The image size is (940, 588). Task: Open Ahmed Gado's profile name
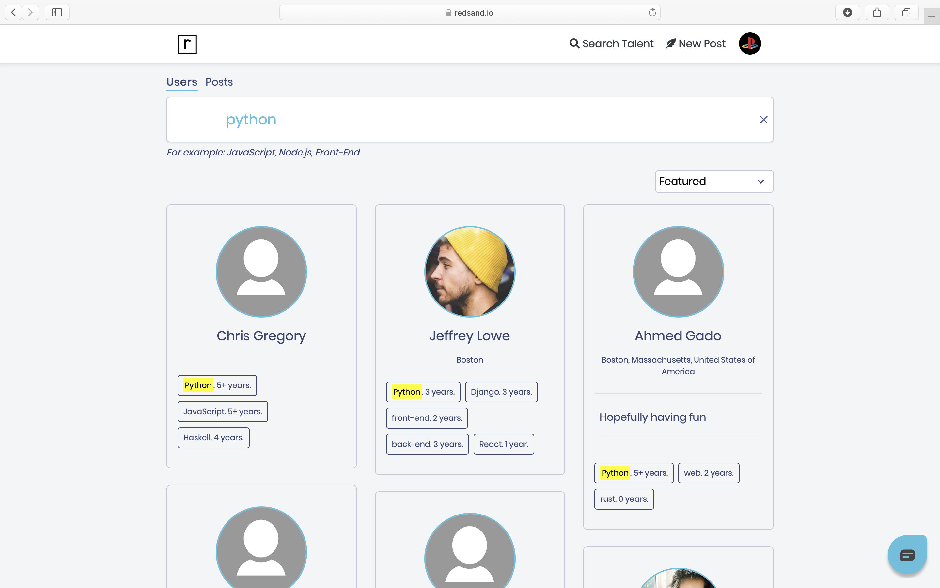pyautogui.click(x=678, y=335)
